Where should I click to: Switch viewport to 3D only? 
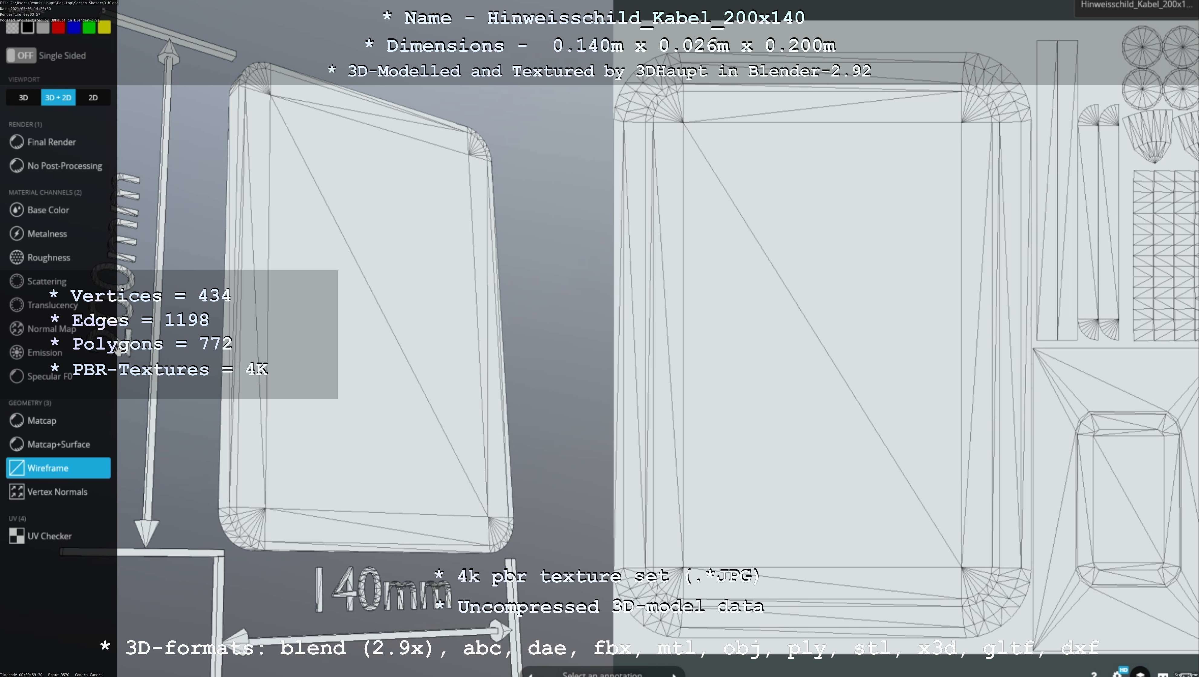pos(23,98)
